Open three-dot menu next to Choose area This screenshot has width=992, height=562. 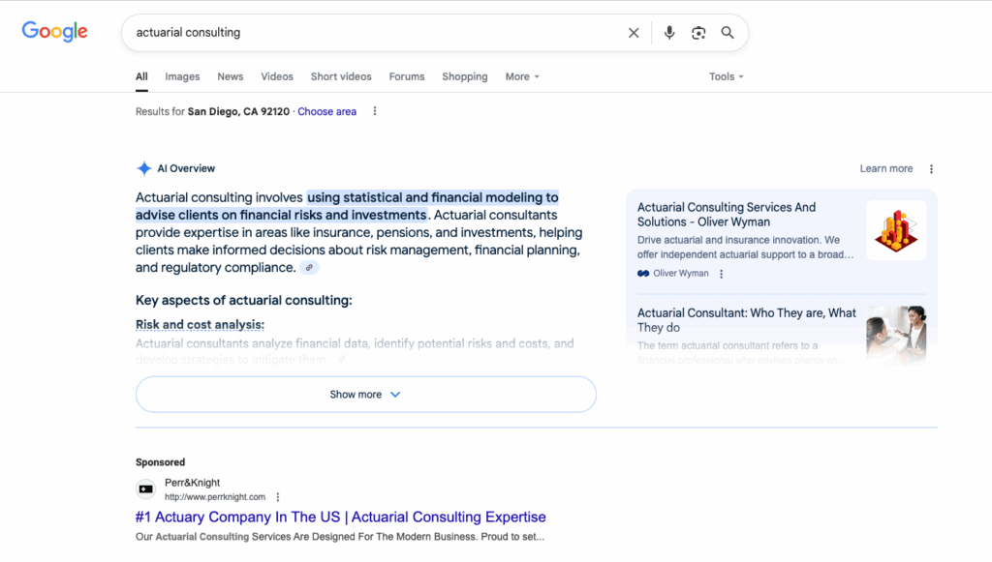coord(375,111)
